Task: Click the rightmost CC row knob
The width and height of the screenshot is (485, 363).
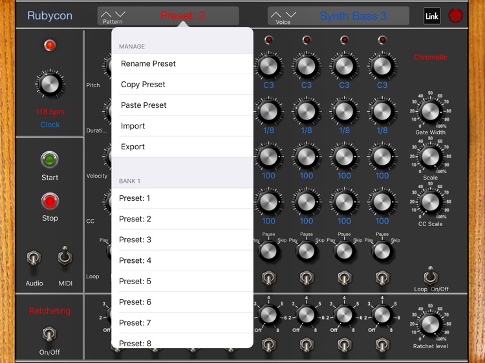Action: click(x=382, y=202)
